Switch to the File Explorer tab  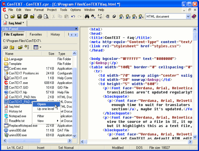(x=14, y=35)
